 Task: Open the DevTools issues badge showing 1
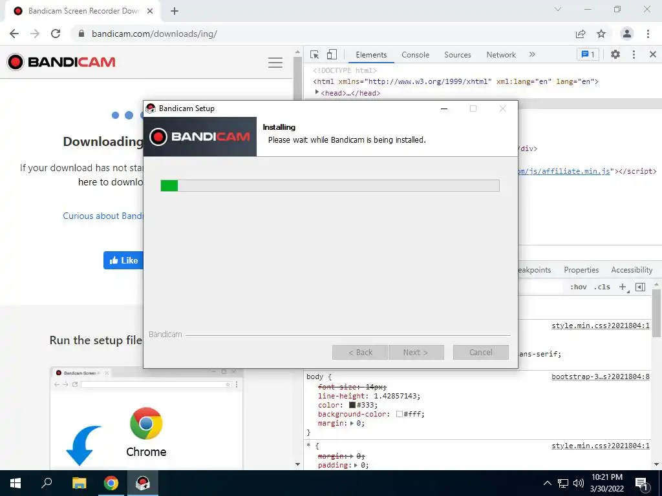point(588,54)
